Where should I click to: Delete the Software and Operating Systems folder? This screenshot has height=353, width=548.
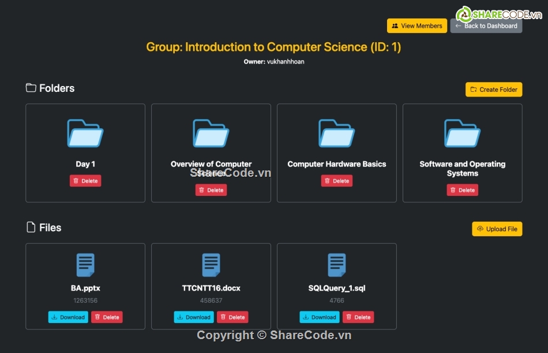tap(463, 190)
